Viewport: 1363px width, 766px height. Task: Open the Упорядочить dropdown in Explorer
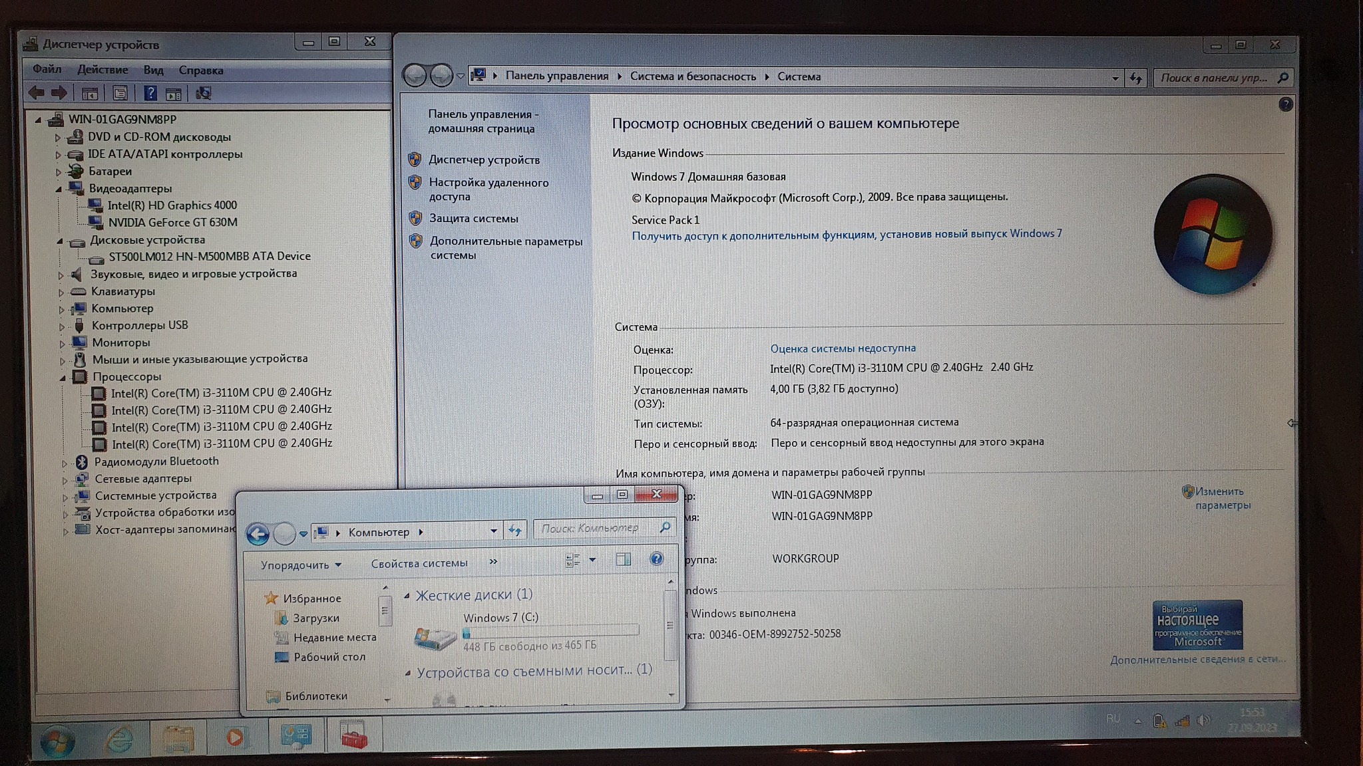click(301, 565)
